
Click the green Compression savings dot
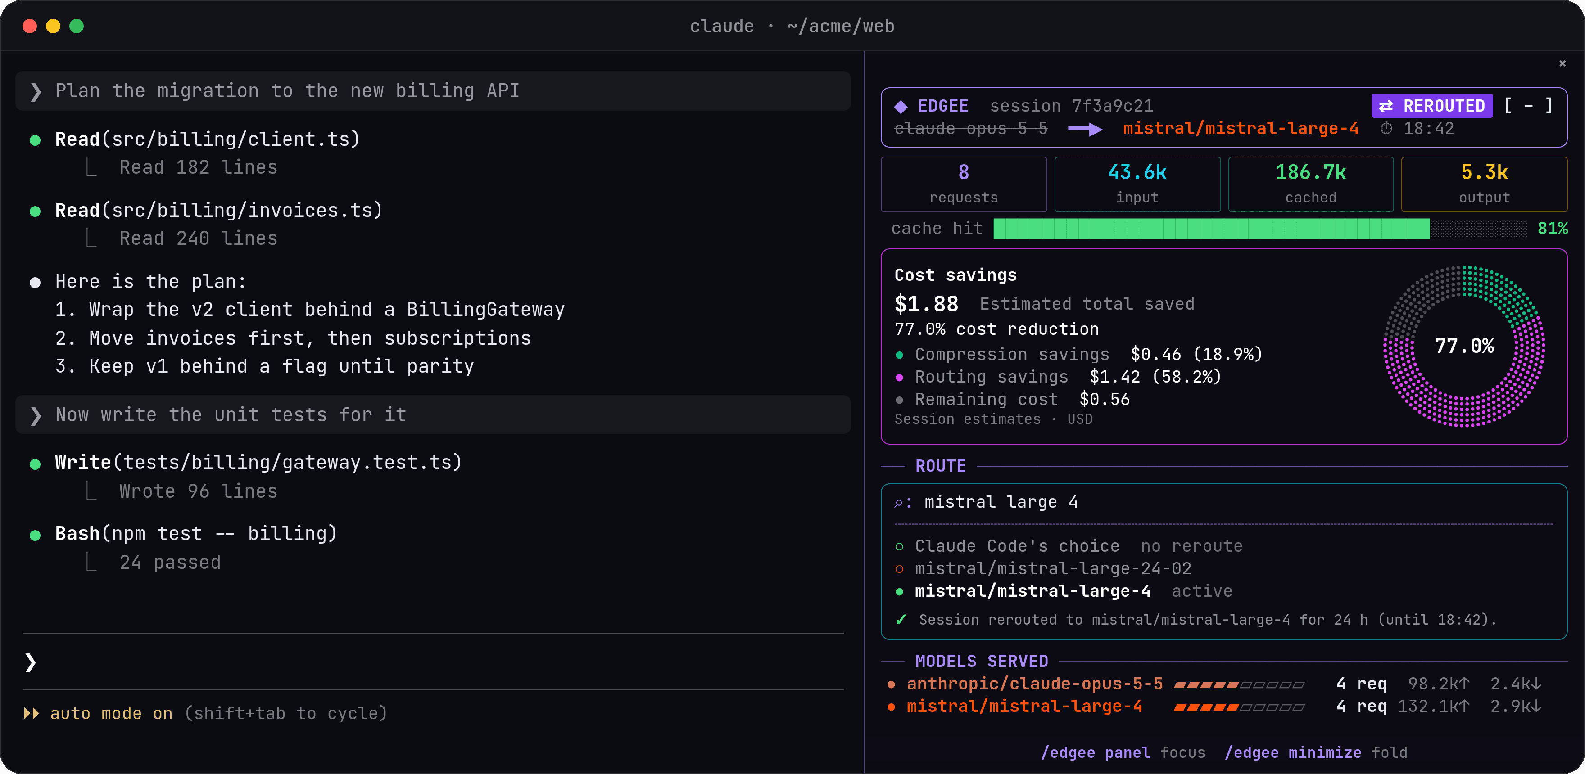tap(900, 355)
